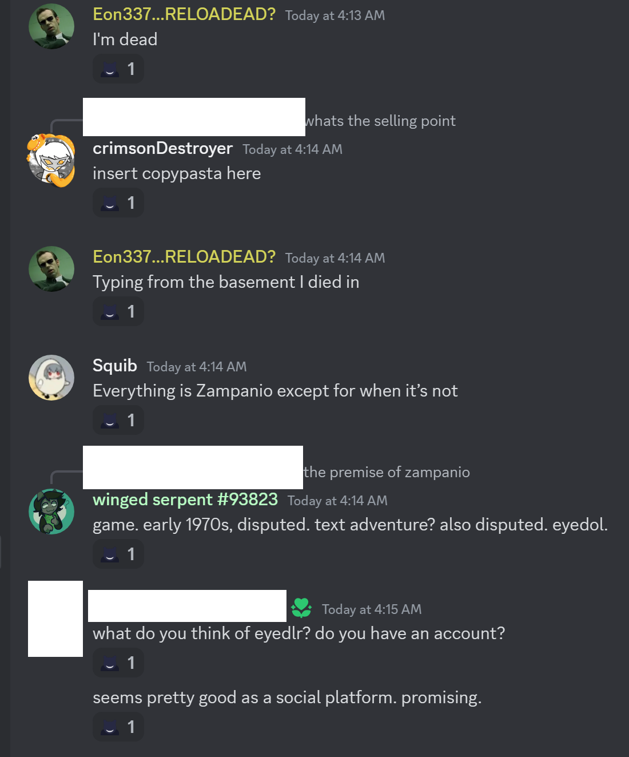Screen dimensions: 629x757
Task: Click the Eon337...RELOADEAD? name at 4:13 AM
Action: 184,14
